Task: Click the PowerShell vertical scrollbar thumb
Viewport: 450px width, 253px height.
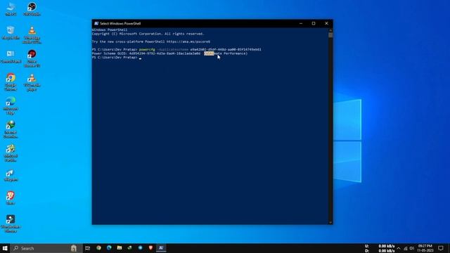Action: pos(330,35)
